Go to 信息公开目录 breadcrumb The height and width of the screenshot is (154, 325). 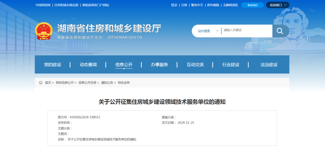[x=87, y=83]
